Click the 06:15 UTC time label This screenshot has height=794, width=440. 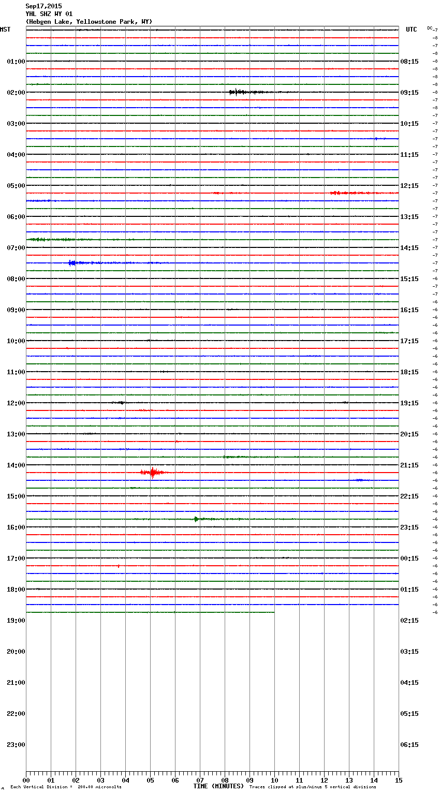409,745
